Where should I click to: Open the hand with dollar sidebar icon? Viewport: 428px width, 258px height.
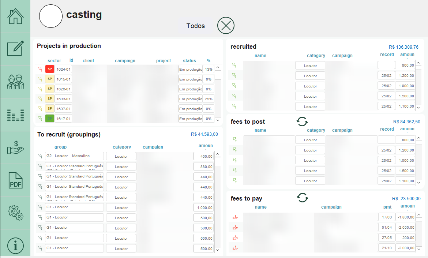[15, 147]
